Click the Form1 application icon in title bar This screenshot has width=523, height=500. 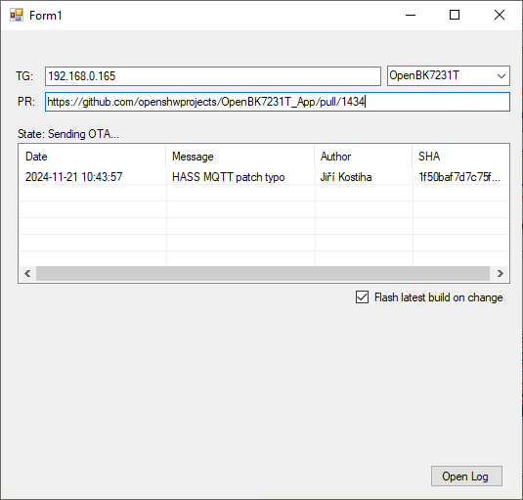point(17,15)
